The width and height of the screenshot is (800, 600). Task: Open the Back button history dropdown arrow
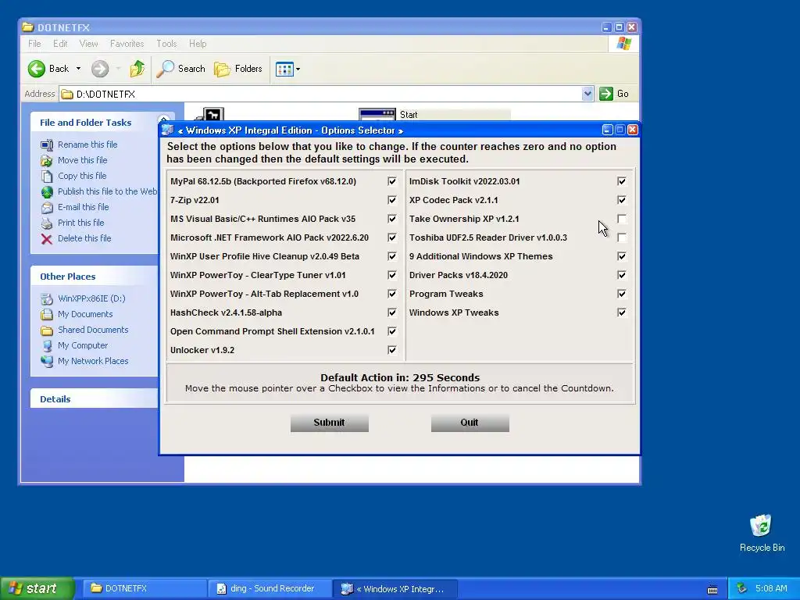(x=78, y=69)
